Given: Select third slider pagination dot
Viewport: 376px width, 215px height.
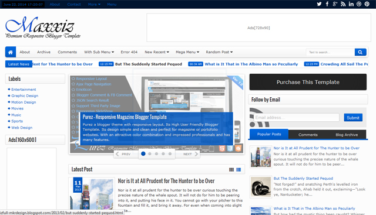Looking at the screenshot, I should pos(156,153).
